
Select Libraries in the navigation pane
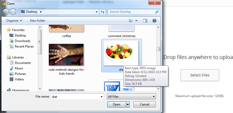click(18, 57)
